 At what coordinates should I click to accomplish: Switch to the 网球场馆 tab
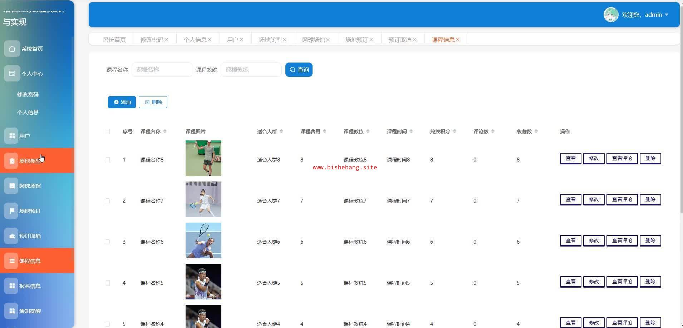pyautogui.click(x=314, y=40)
